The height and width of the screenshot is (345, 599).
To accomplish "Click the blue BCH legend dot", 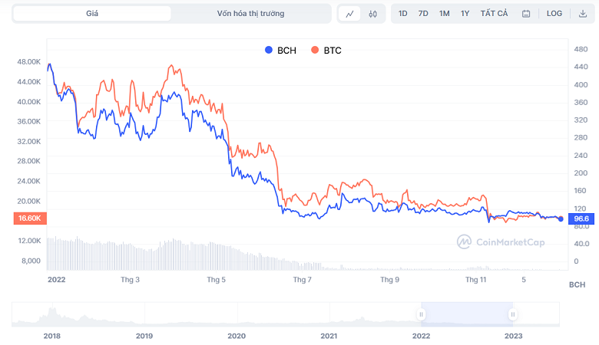I will 269,50.
